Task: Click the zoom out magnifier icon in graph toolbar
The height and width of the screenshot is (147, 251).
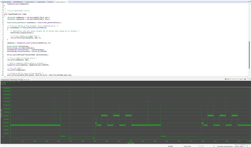Action: click(239, 79)
